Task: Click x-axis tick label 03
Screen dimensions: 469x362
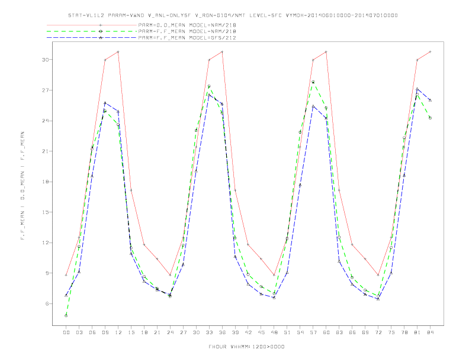Action: pyautogui.click(x=79, y=332)
